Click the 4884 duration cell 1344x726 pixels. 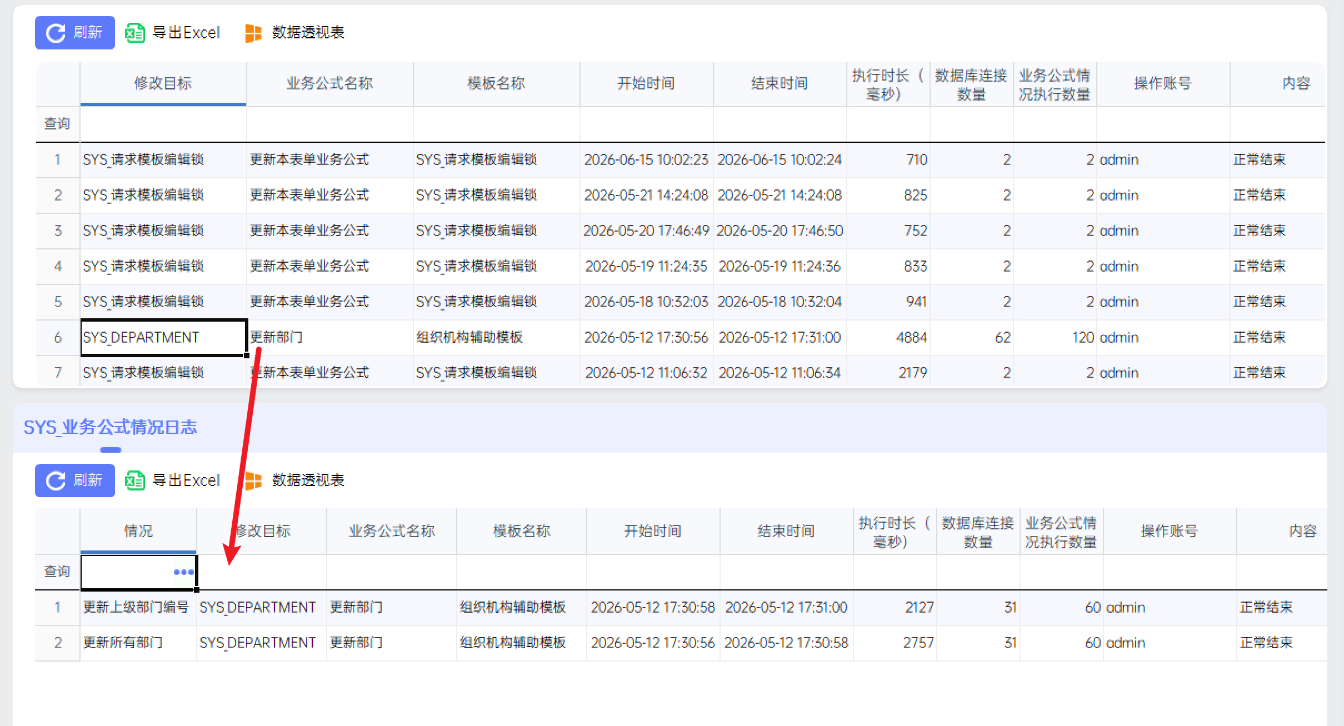point(888,337)
